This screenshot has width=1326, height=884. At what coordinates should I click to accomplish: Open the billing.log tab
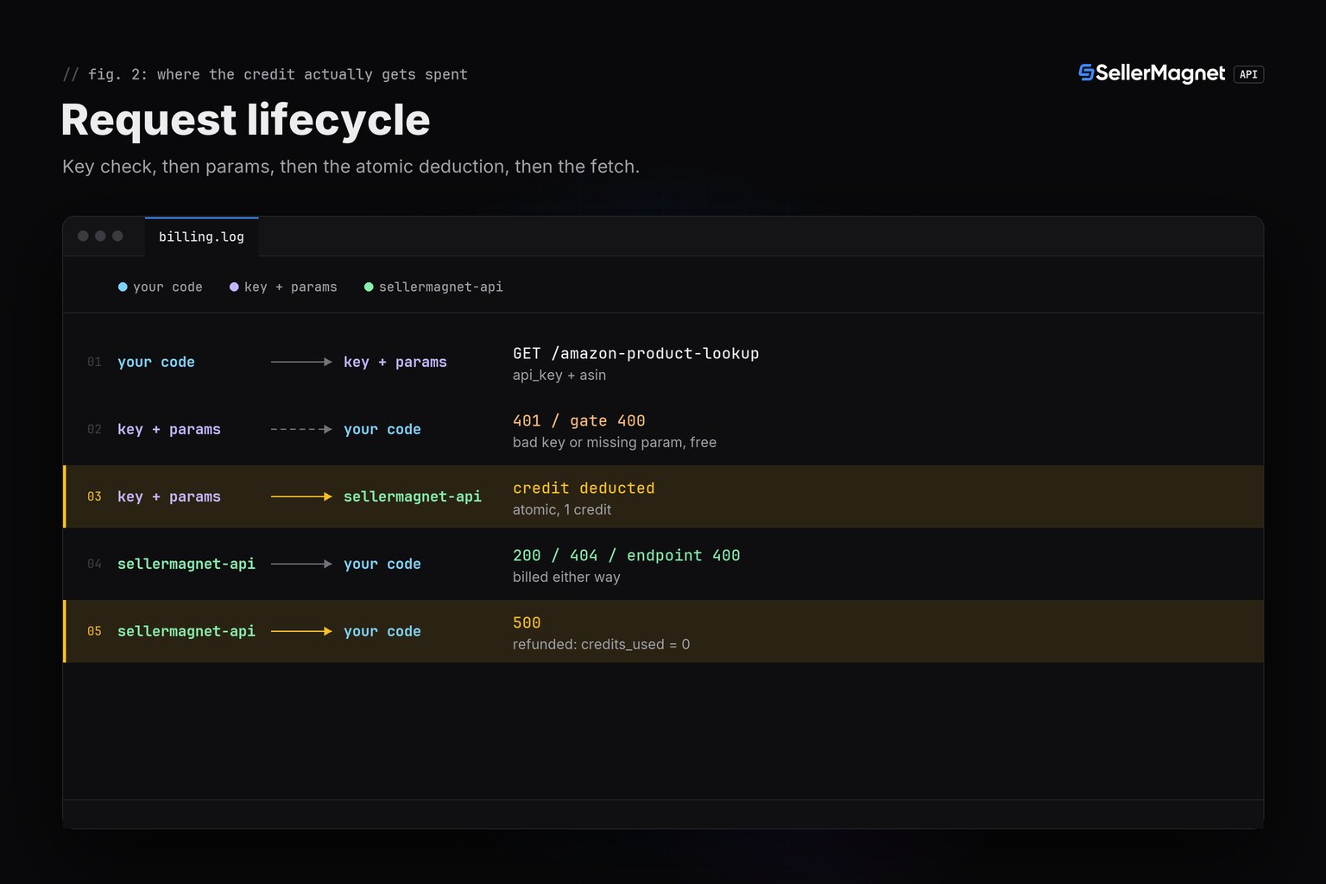(x=201, y=237)
